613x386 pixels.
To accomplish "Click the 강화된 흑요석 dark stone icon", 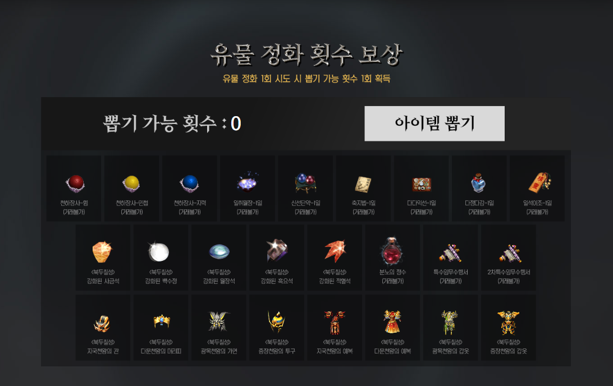I will tap(277, 250).
